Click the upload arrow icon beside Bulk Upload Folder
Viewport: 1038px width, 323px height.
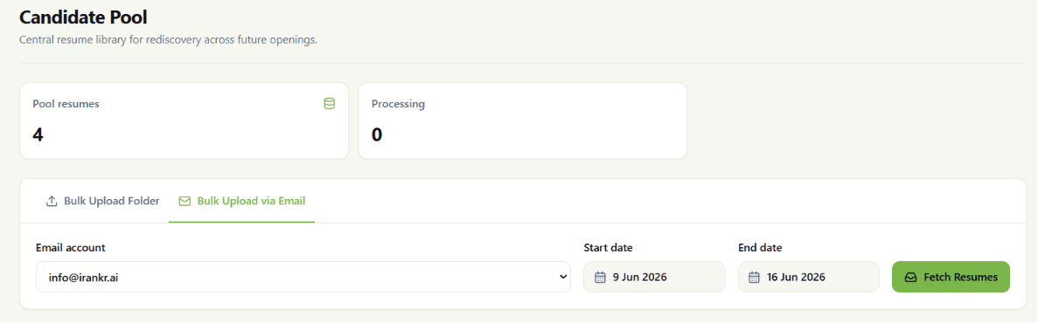click(x=52, y=201)
